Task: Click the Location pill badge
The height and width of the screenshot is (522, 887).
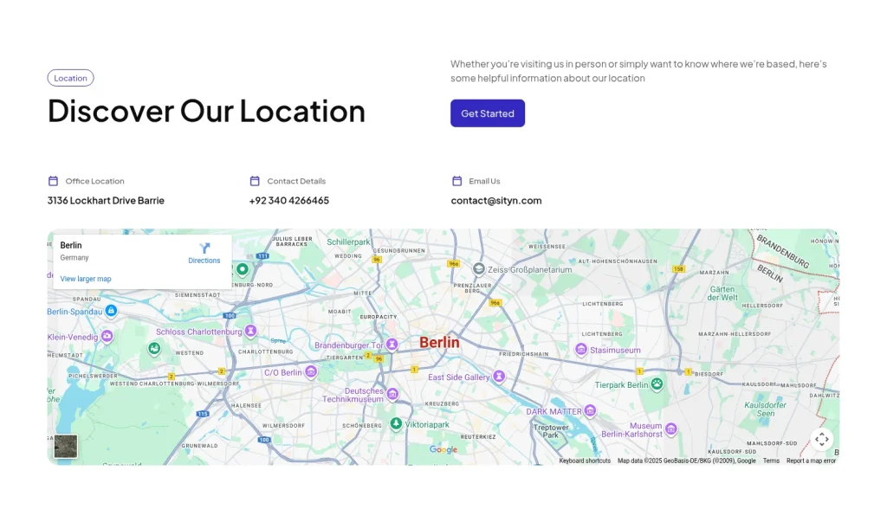Action: [x=70, y=78]
